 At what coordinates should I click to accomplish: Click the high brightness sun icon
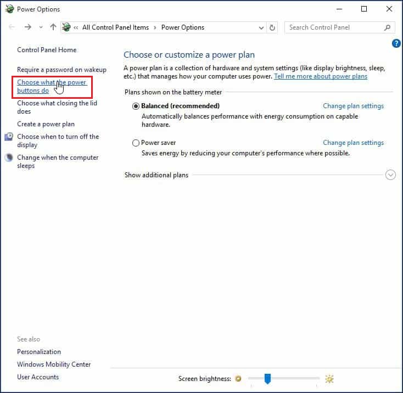pos(329,379)
